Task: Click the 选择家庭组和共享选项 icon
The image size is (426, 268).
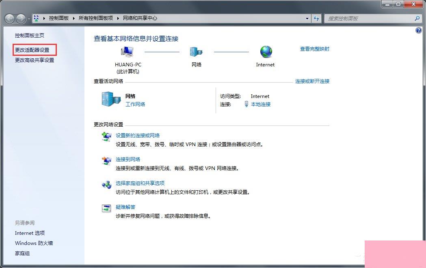Action: point(106,185)
